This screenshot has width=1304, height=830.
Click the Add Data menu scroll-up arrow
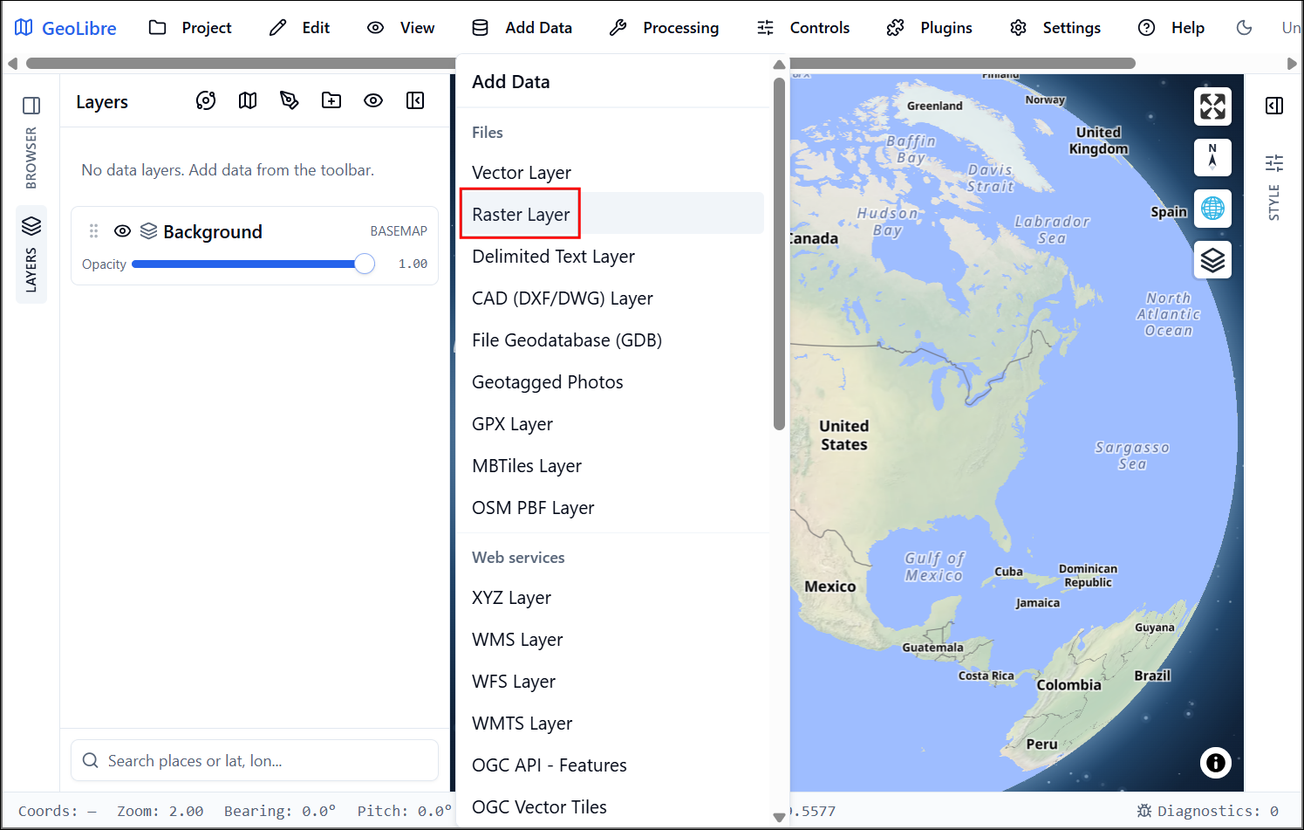779,65
